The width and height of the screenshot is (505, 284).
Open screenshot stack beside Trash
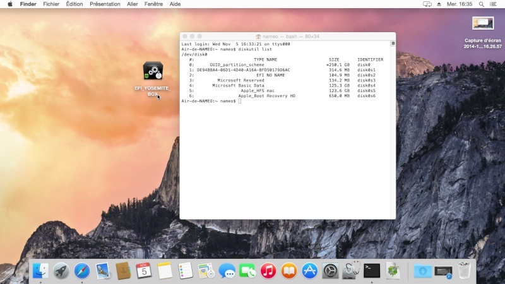pos(444,271)
